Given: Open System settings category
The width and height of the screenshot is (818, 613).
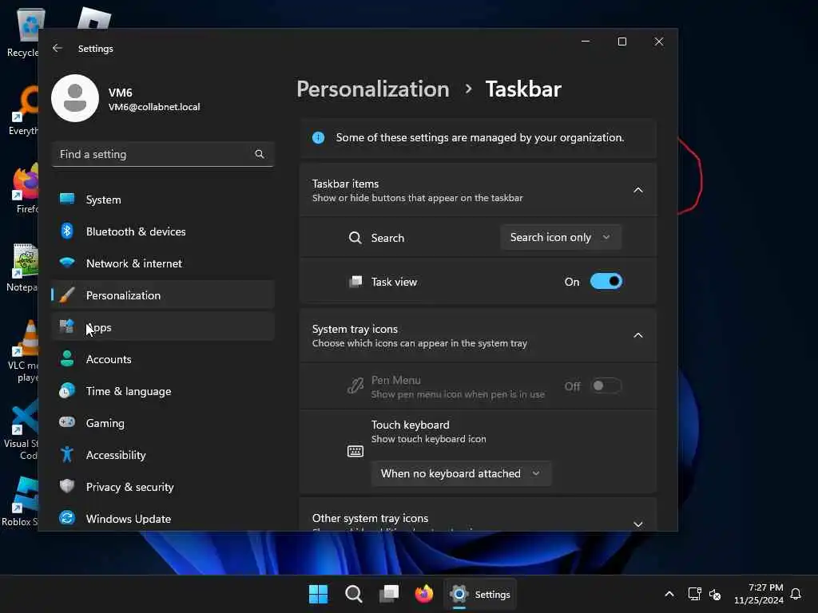Looking at the screenshot, I should coord(163,199).
